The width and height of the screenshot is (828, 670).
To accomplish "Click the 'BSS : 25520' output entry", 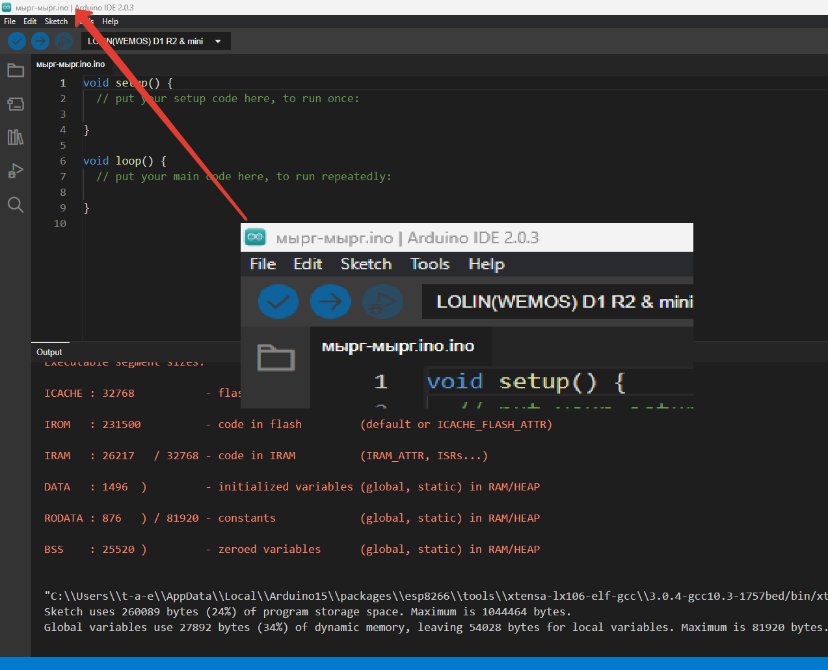I will pyautogui.click(x=89, y=549).
